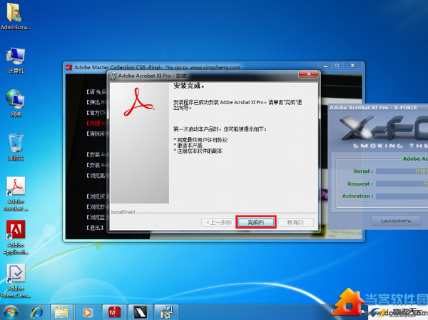
Task: Click the installer title bar icon
Action: (113, 76)
